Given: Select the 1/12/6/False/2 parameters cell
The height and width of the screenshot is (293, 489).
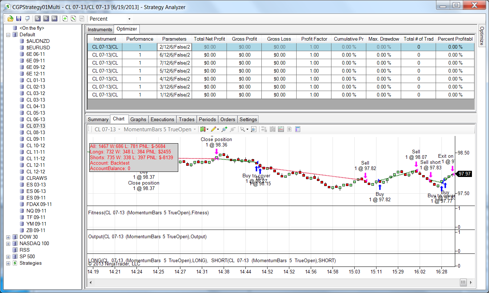Looking at the screenshot, I should (x=174, y=95).
